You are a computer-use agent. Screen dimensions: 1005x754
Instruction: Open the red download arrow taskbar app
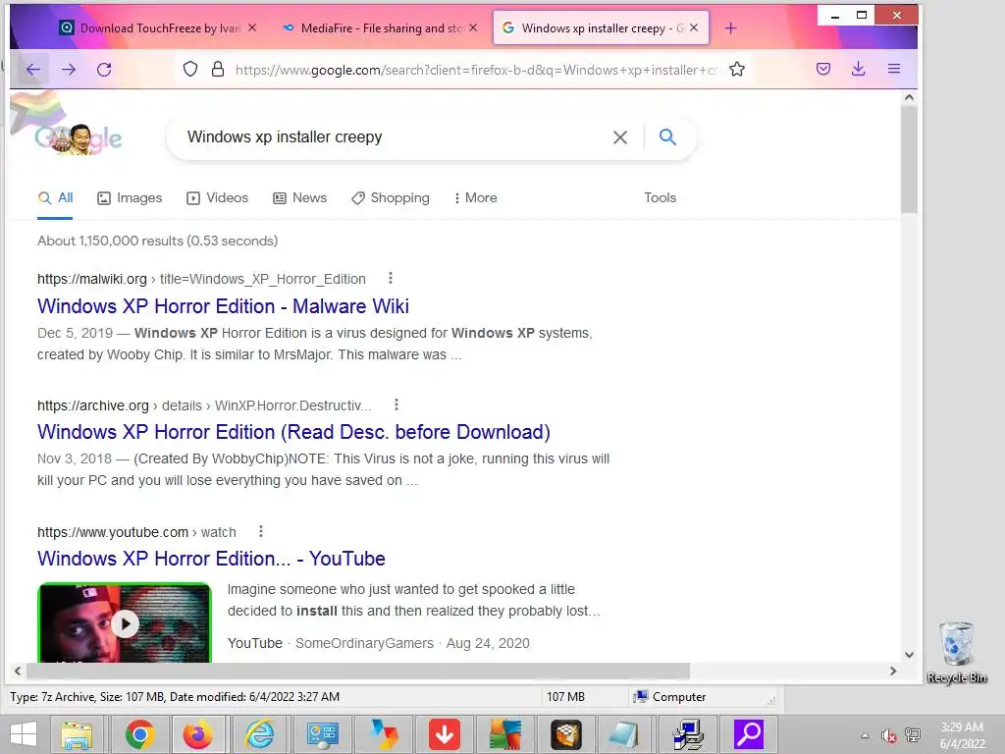tap(445, 734)
